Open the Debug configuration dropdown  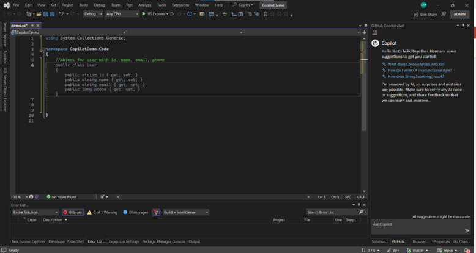[x=93, y=14]
